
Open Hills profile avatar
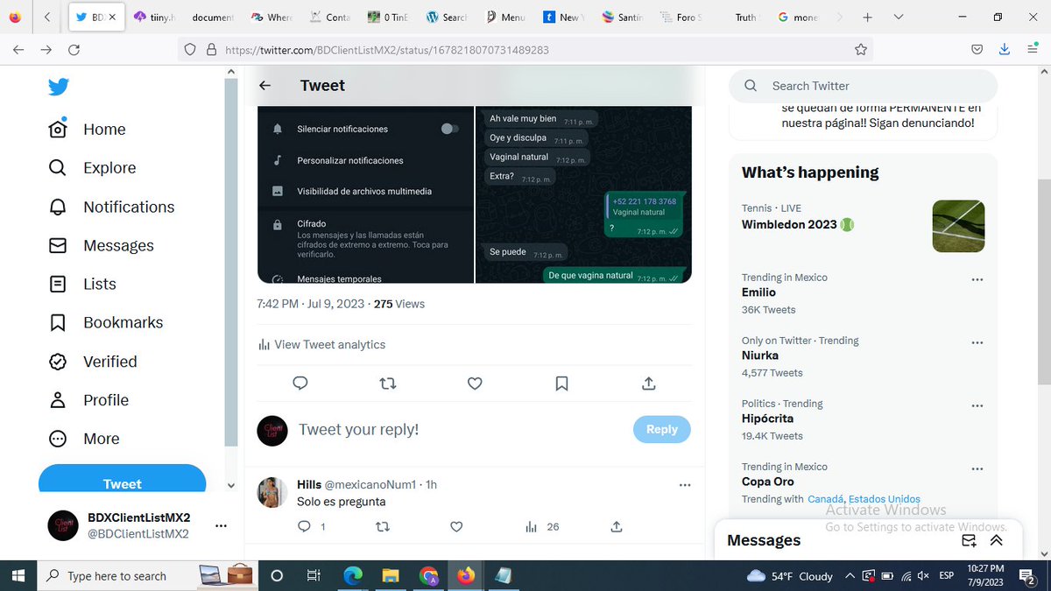click(272, 493)
